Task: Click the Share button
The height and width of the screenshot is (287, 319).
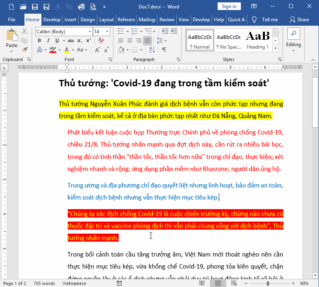Action: (x=299, y=20)
